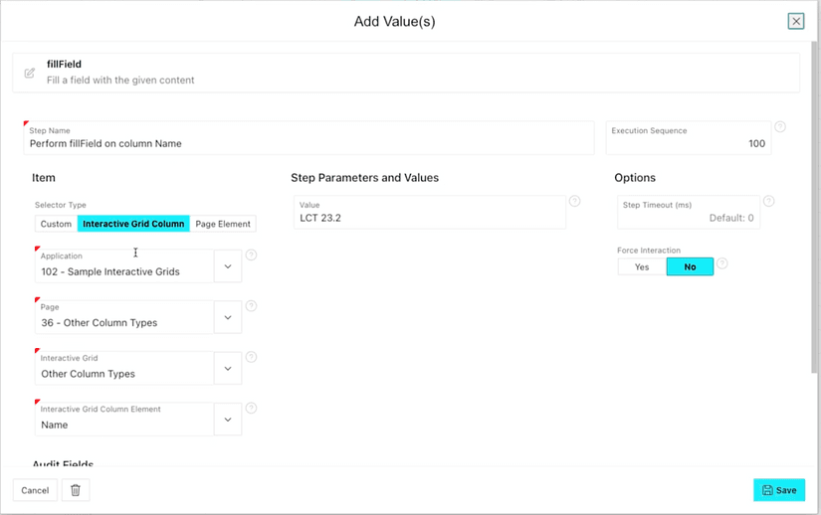Open help icon beside Application field

coord(252,256)
